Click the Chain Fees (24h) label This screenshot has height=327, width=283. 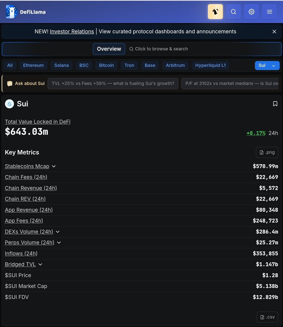tap(26, 177)
